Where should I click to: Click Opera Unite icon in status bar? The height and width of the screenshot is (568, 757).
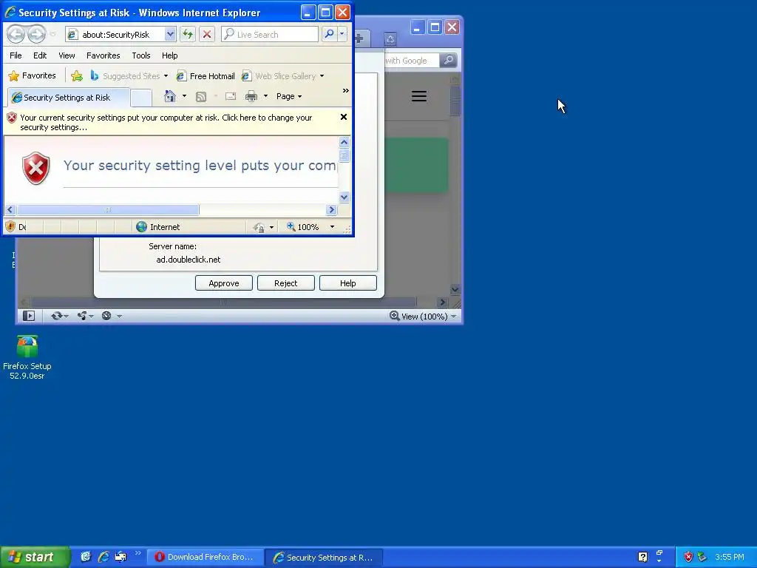point(81,316)
